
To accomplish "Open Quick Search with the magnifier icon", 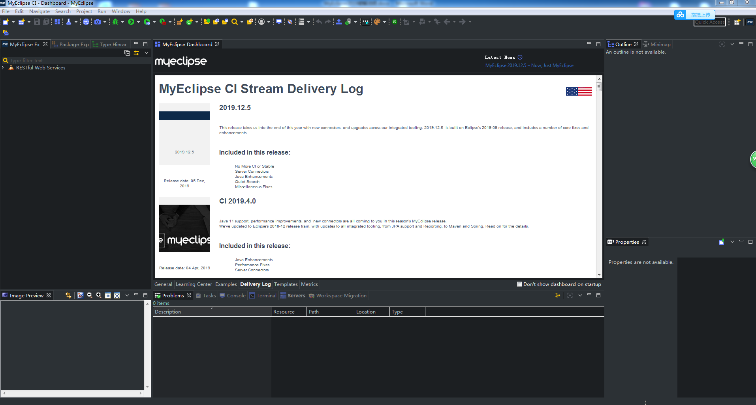I will click(x=234, y=22).
